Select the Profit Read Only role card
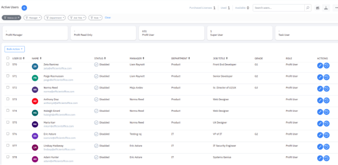The width and height of the screenshot is (338, 165). coord(103,33)
